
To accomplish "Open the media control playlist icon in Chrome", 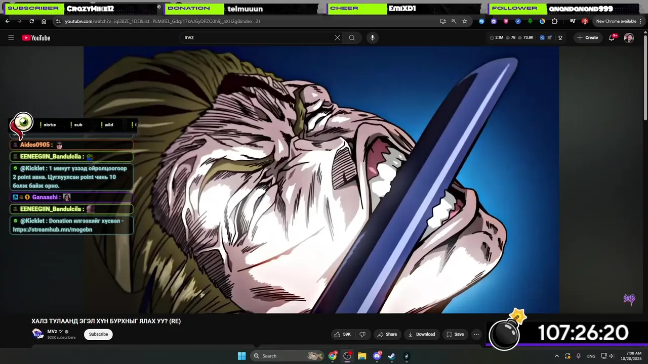I will point(573,21).
